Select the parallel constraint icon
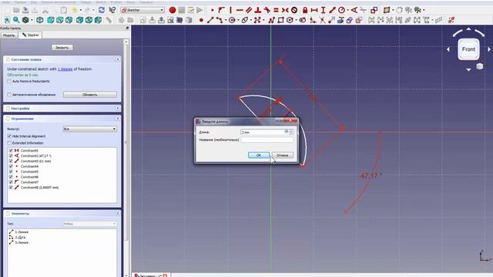493x277 pixels. (x=249, y=10)
